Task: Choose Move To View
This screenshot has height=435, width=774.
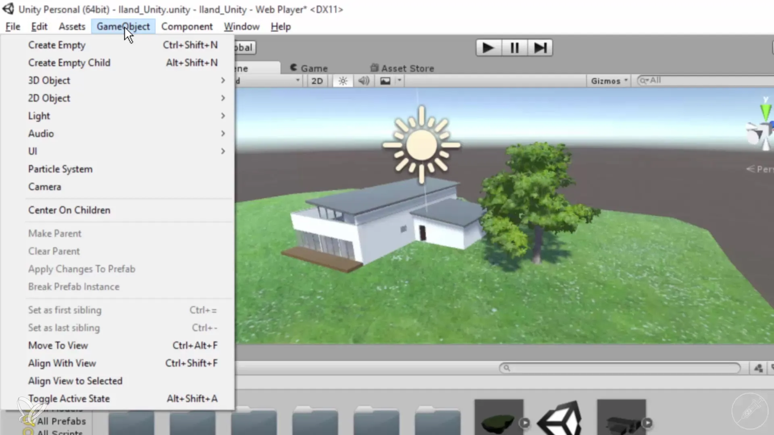Action: (118, 346)
